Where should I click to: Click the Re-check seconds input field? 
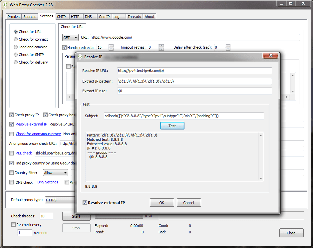(25, 233)
